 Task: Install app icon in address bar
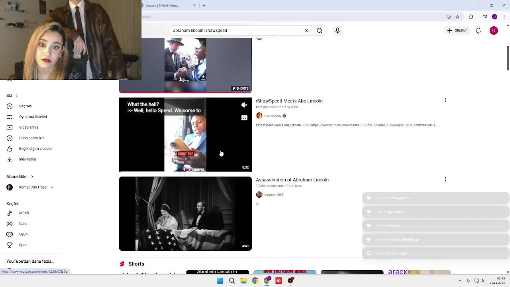(x=449, y=17)
